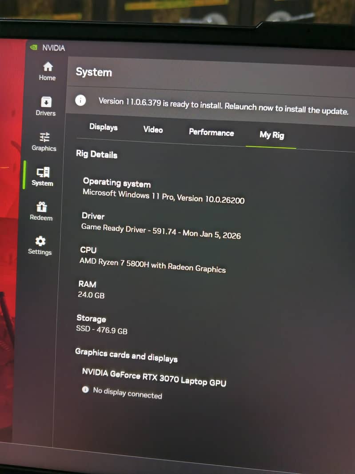
Task: Click the Driver label
Action: point(93,216)
